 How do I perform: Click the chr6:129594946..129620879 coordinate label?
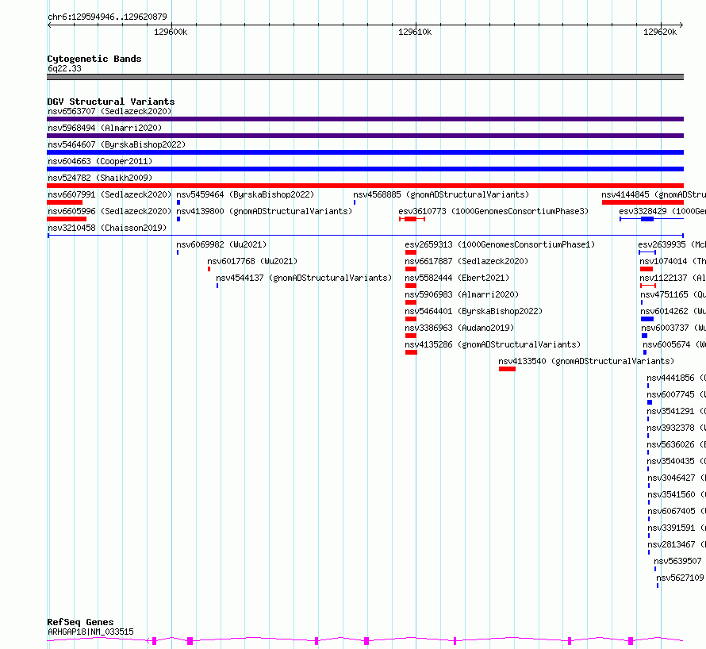tap(107, 17)
